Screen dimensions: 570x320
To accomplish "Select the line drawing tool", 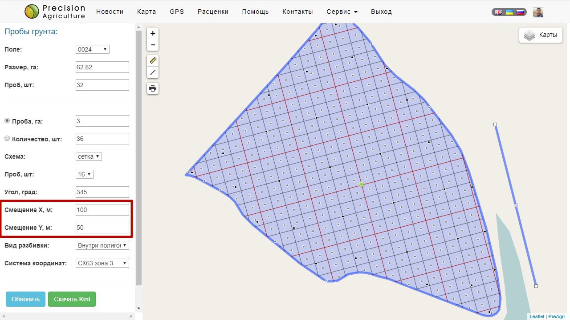I will 153,72.
